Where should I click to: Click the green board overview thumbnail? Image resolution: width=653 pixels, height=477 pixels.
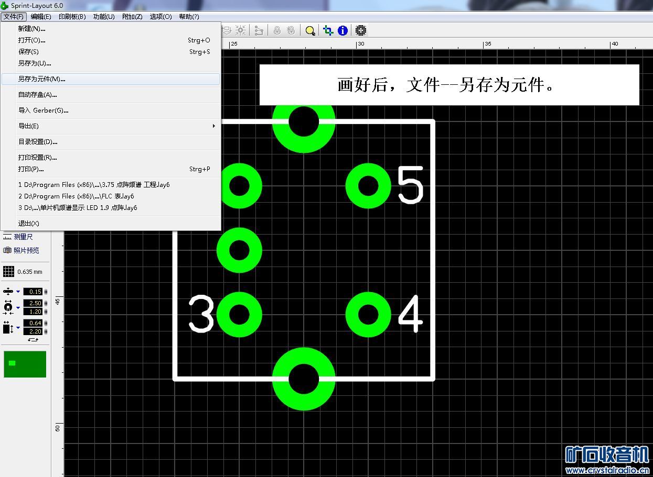pos(25,364)
